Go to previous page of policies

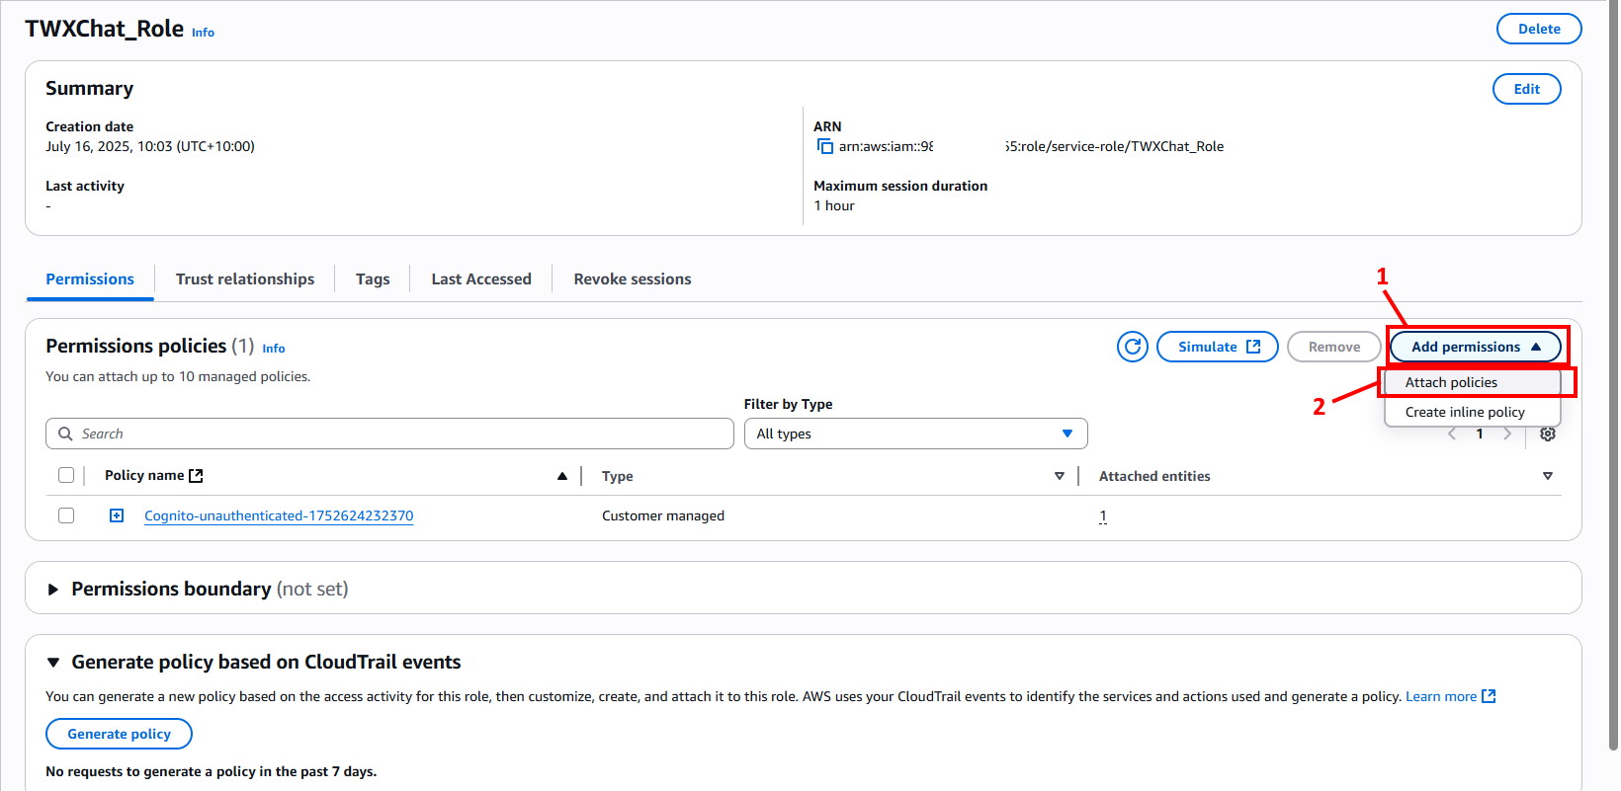[1452, 435]
